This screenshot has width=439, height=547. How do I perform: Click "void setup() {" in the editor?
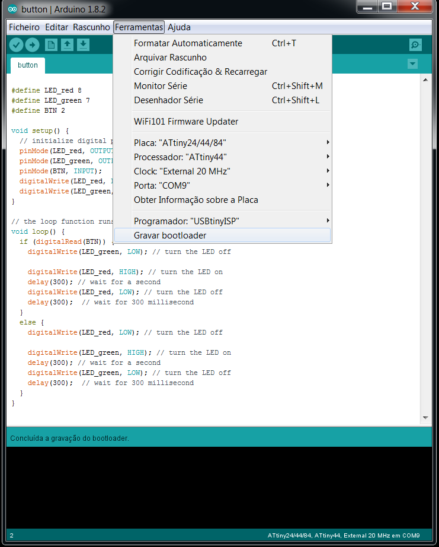40,131
